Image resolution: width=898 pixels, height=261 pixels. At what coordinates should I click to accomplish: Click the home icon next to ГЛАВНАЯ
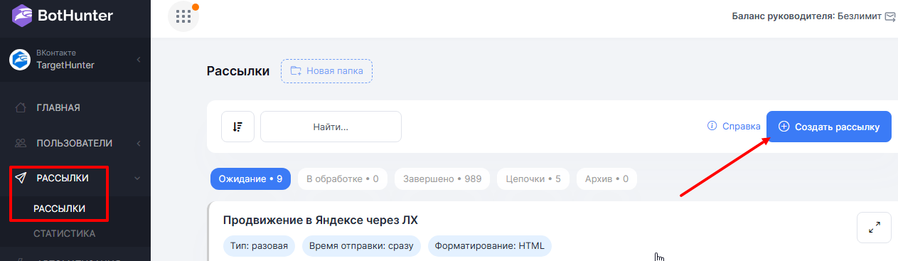(x=21, y=108)
